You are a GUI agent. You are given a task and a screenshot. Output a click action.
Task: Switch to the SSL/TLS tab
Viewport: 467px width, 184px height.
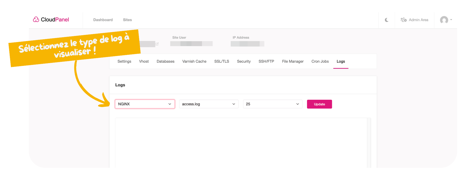pyautogui.click(x=222, y=61)
